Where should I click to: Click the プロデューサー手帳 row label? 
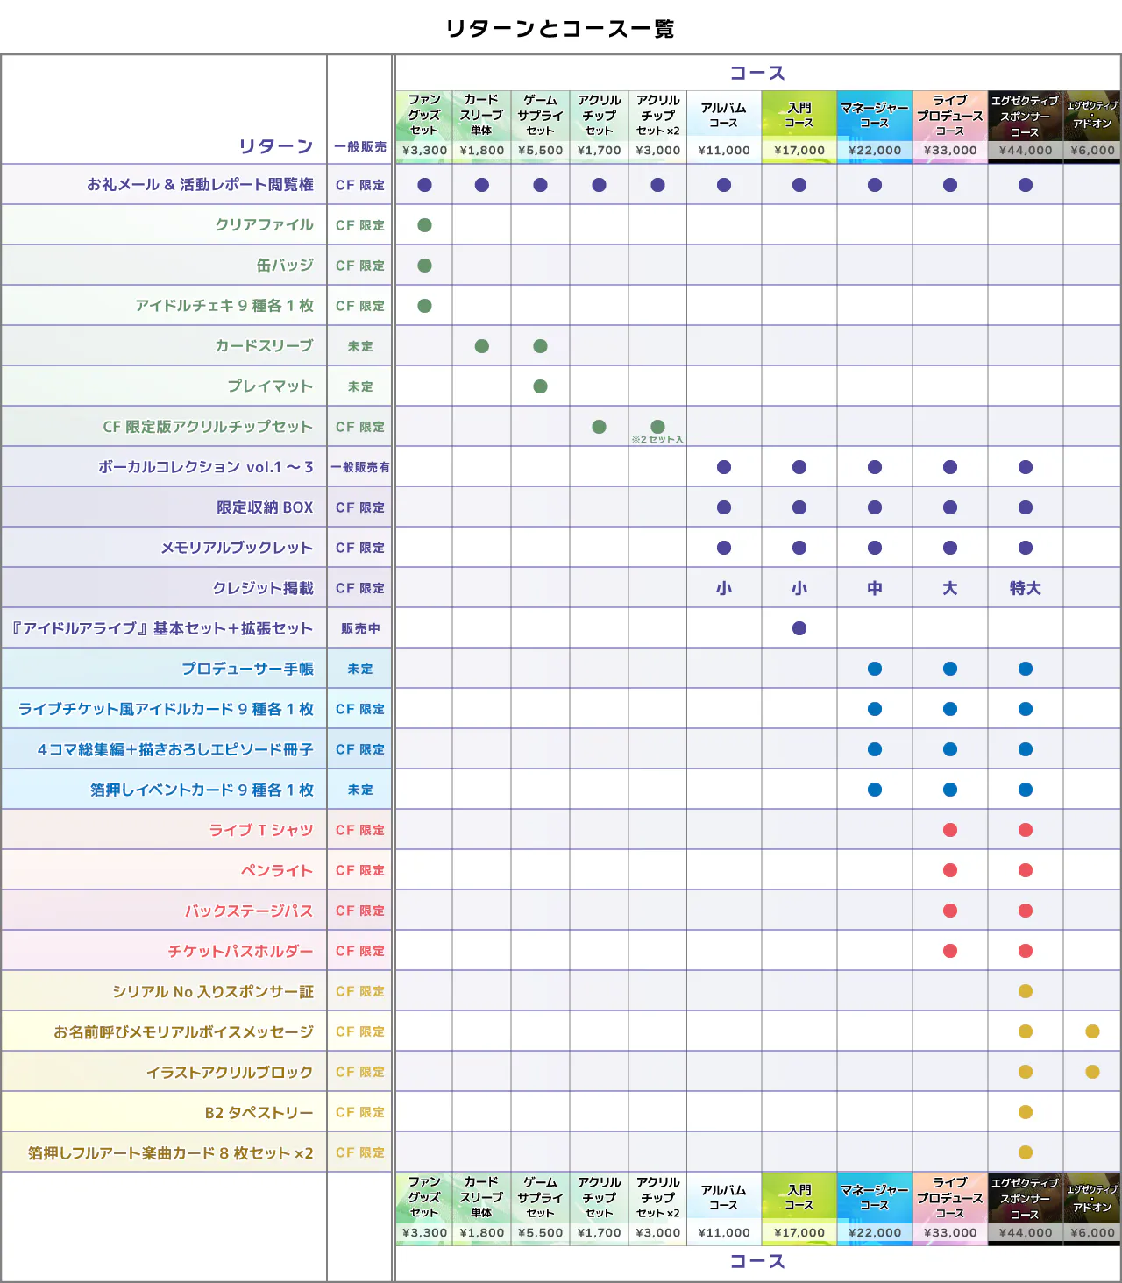tap(247, 669)
